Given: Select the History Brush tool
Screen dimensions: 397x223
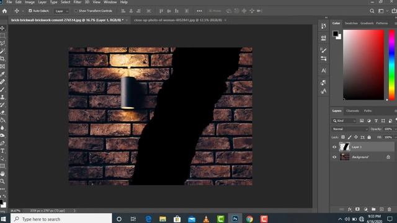Looking at the screenshot, I should pos(2,105).
